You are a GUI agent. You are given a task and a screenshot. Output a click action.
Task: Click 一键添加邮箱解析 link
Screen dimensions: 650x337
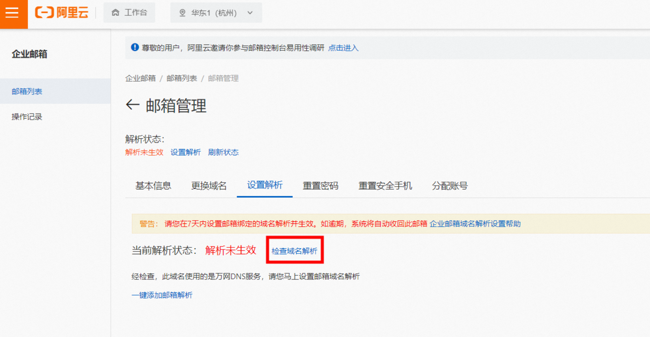click(162, 295)
